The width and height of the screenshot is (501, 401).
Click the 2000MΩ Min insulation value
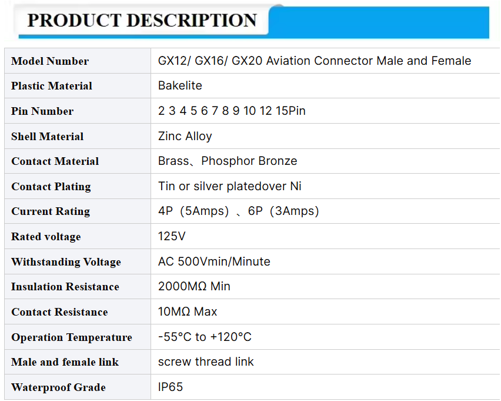click(x=194, y=286)
